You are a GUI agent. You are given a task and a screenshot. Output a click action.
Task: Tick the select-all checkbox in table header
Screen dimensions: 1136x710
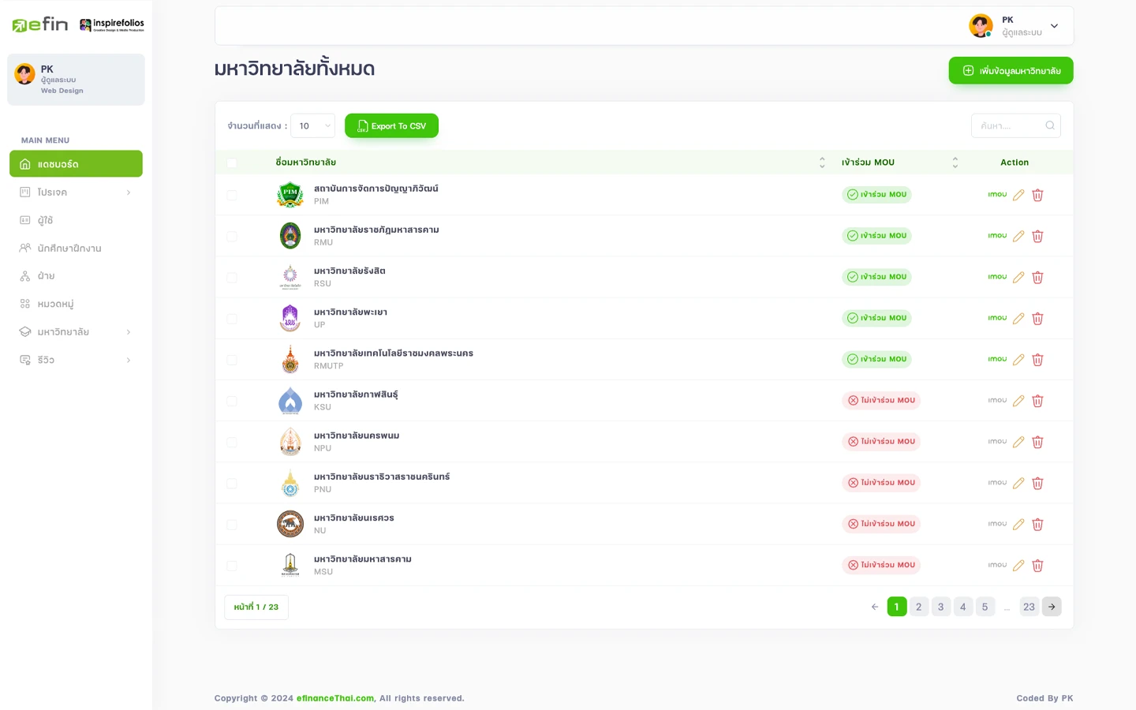tap(231, 163)
